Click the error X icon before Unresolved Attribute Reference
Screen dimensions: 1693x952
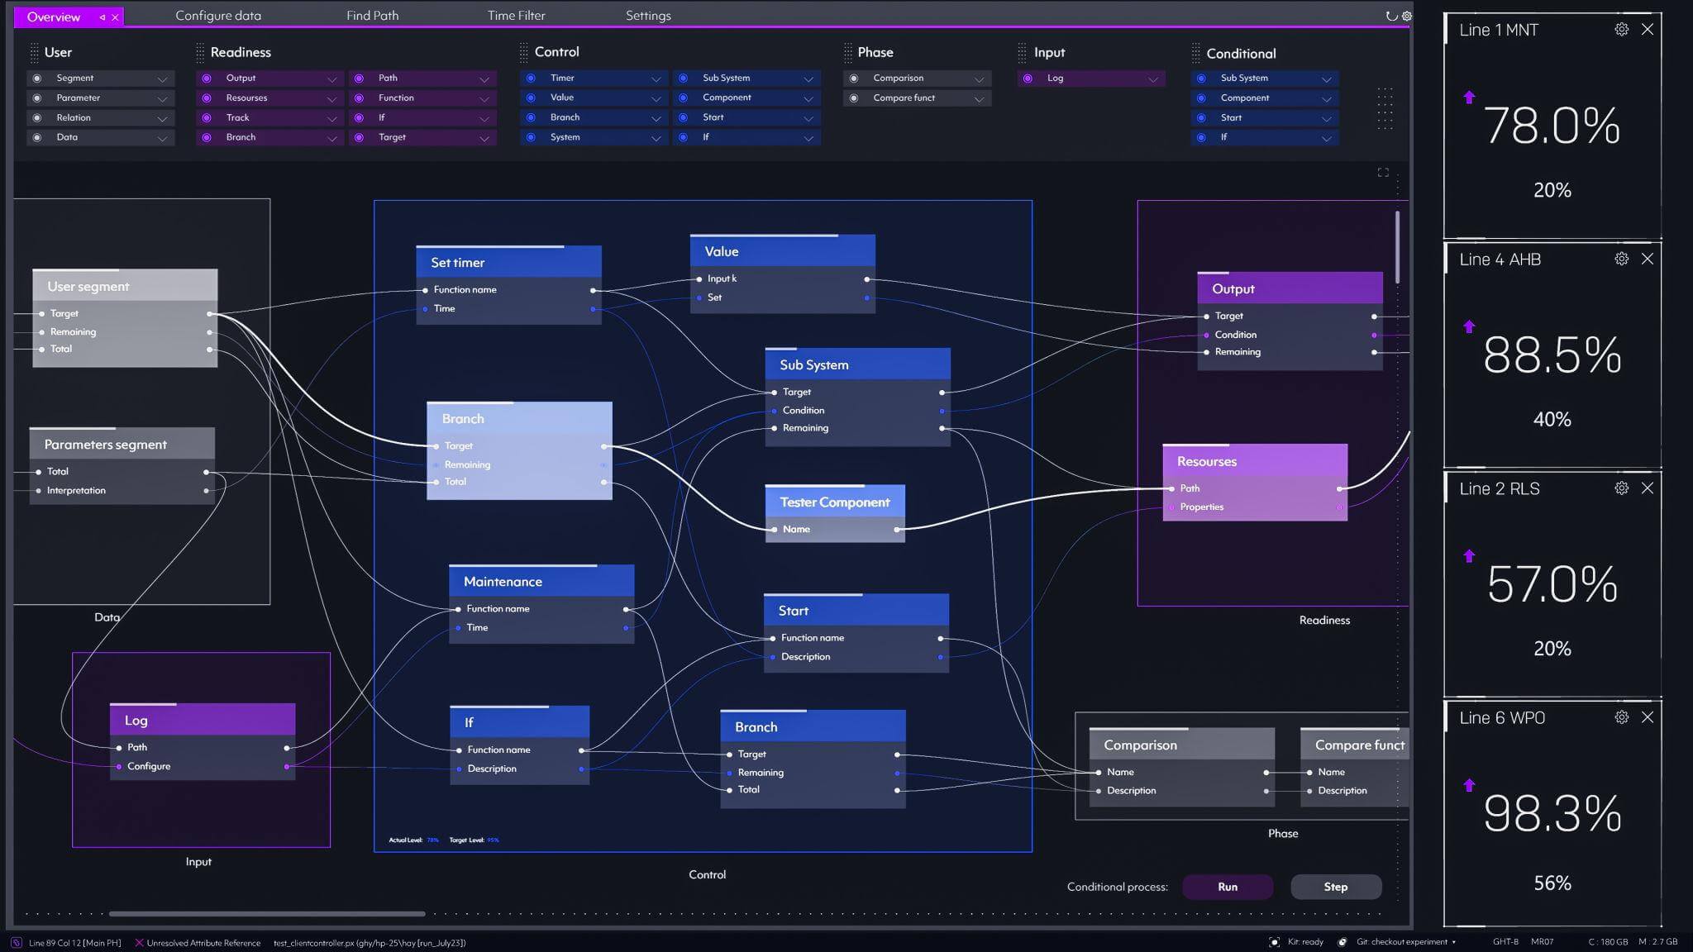139,942
